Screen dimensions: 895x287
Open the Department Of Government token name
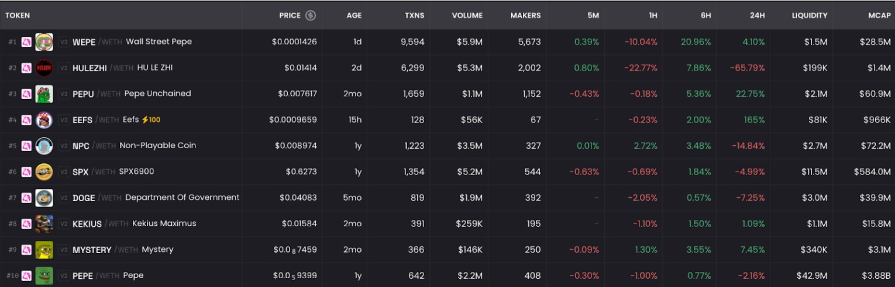(183, 197)
